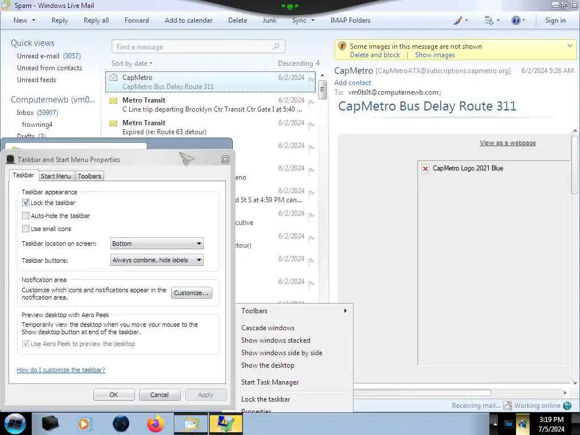Open the media player taskbar icon
The height and width of the screenshot is (435, 580).
point(84,424)
